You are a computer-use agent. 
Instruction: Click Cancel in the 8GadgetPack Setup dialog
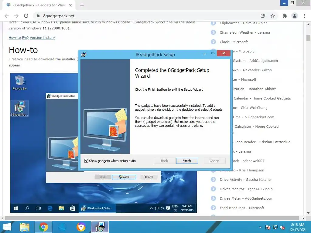(x=215, y=161)
